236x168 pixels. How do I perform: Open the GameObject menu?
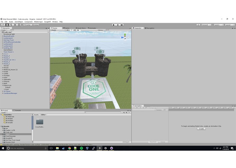19,22
